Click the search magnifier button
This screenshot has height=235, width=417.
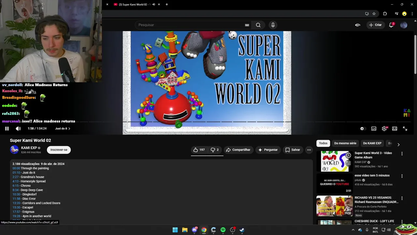pyautogui.click(x=258, y=25)
